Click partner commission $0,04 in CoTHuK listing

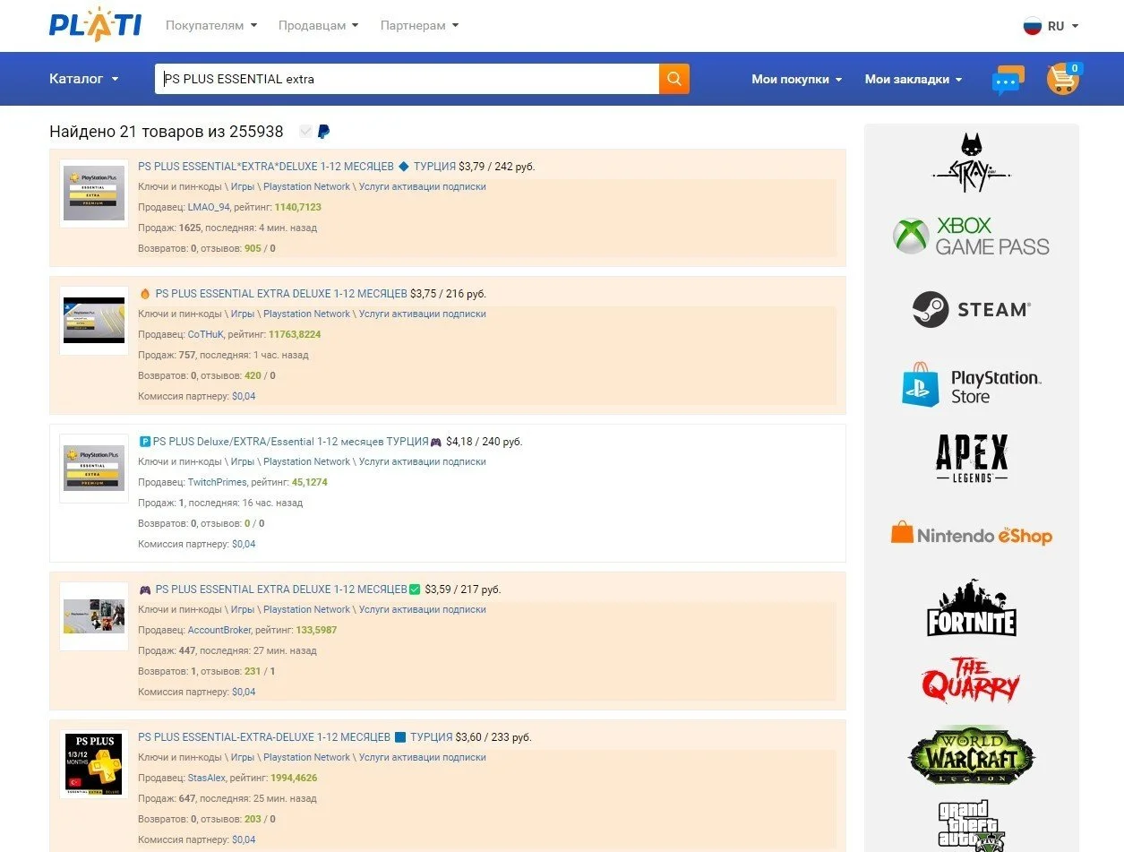[x=244, y=396]
